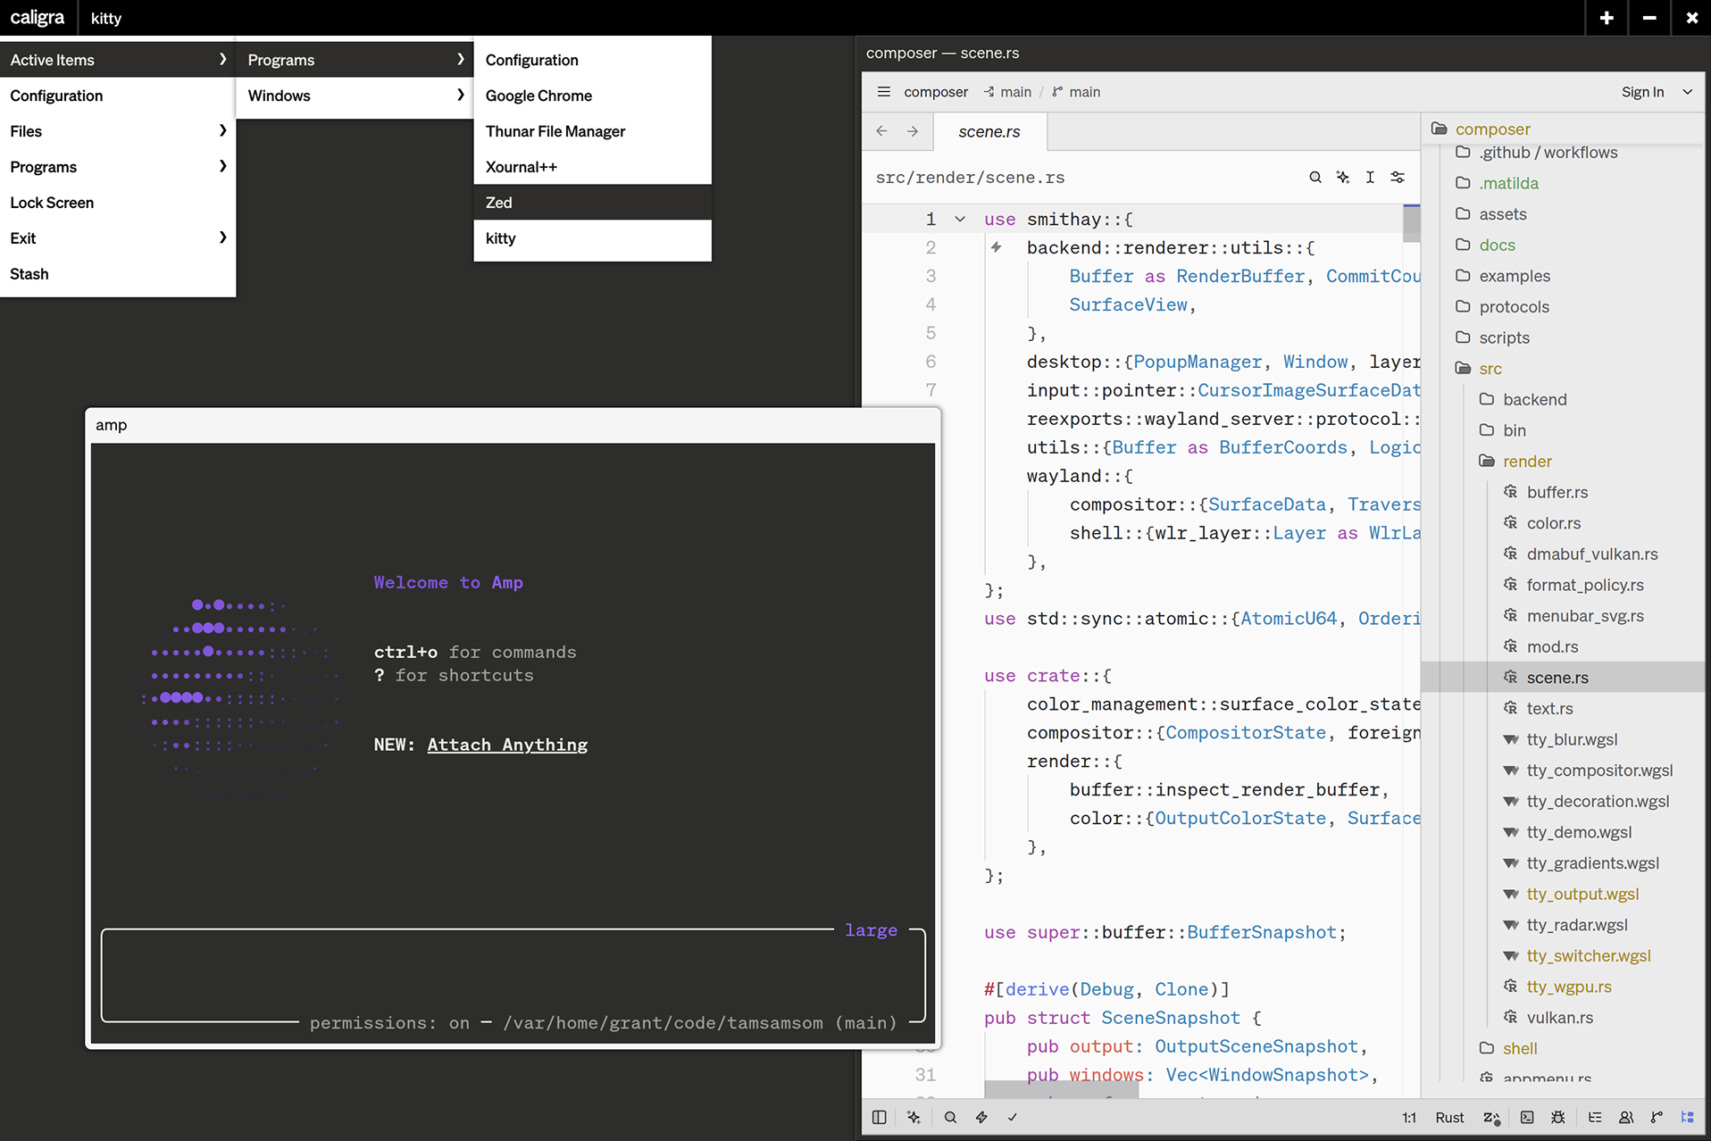The height and width of the screenshot is (1141, 1711).
Task: Open project search magnifier in the status bar
Action: point(950,1117)
